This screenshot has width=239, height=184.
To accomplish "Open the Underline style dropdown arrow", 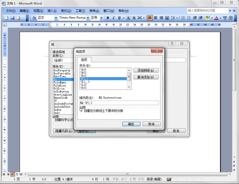I will click(x=123, y=18).
